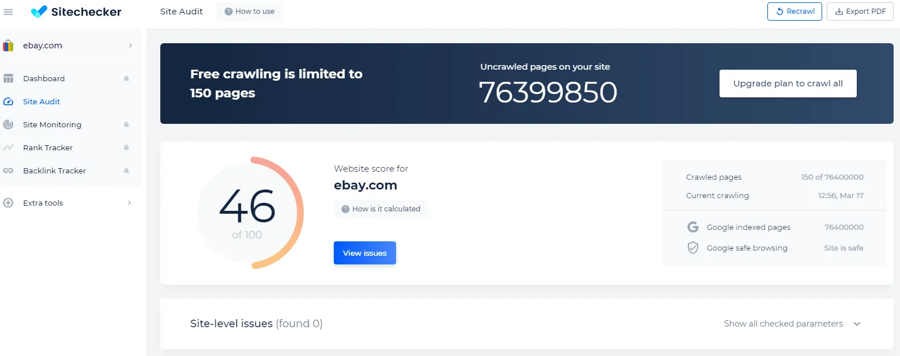
Task: Click the hamburger menu icon
Action: (8, 12)
